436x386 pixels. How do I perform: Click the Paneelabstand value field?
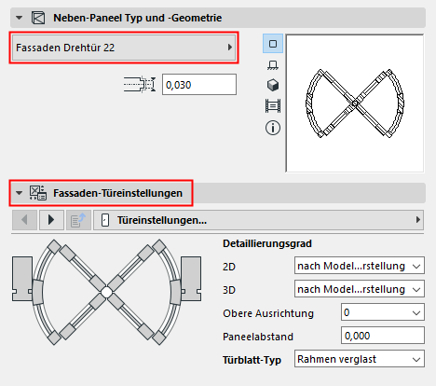coord(383,336)
